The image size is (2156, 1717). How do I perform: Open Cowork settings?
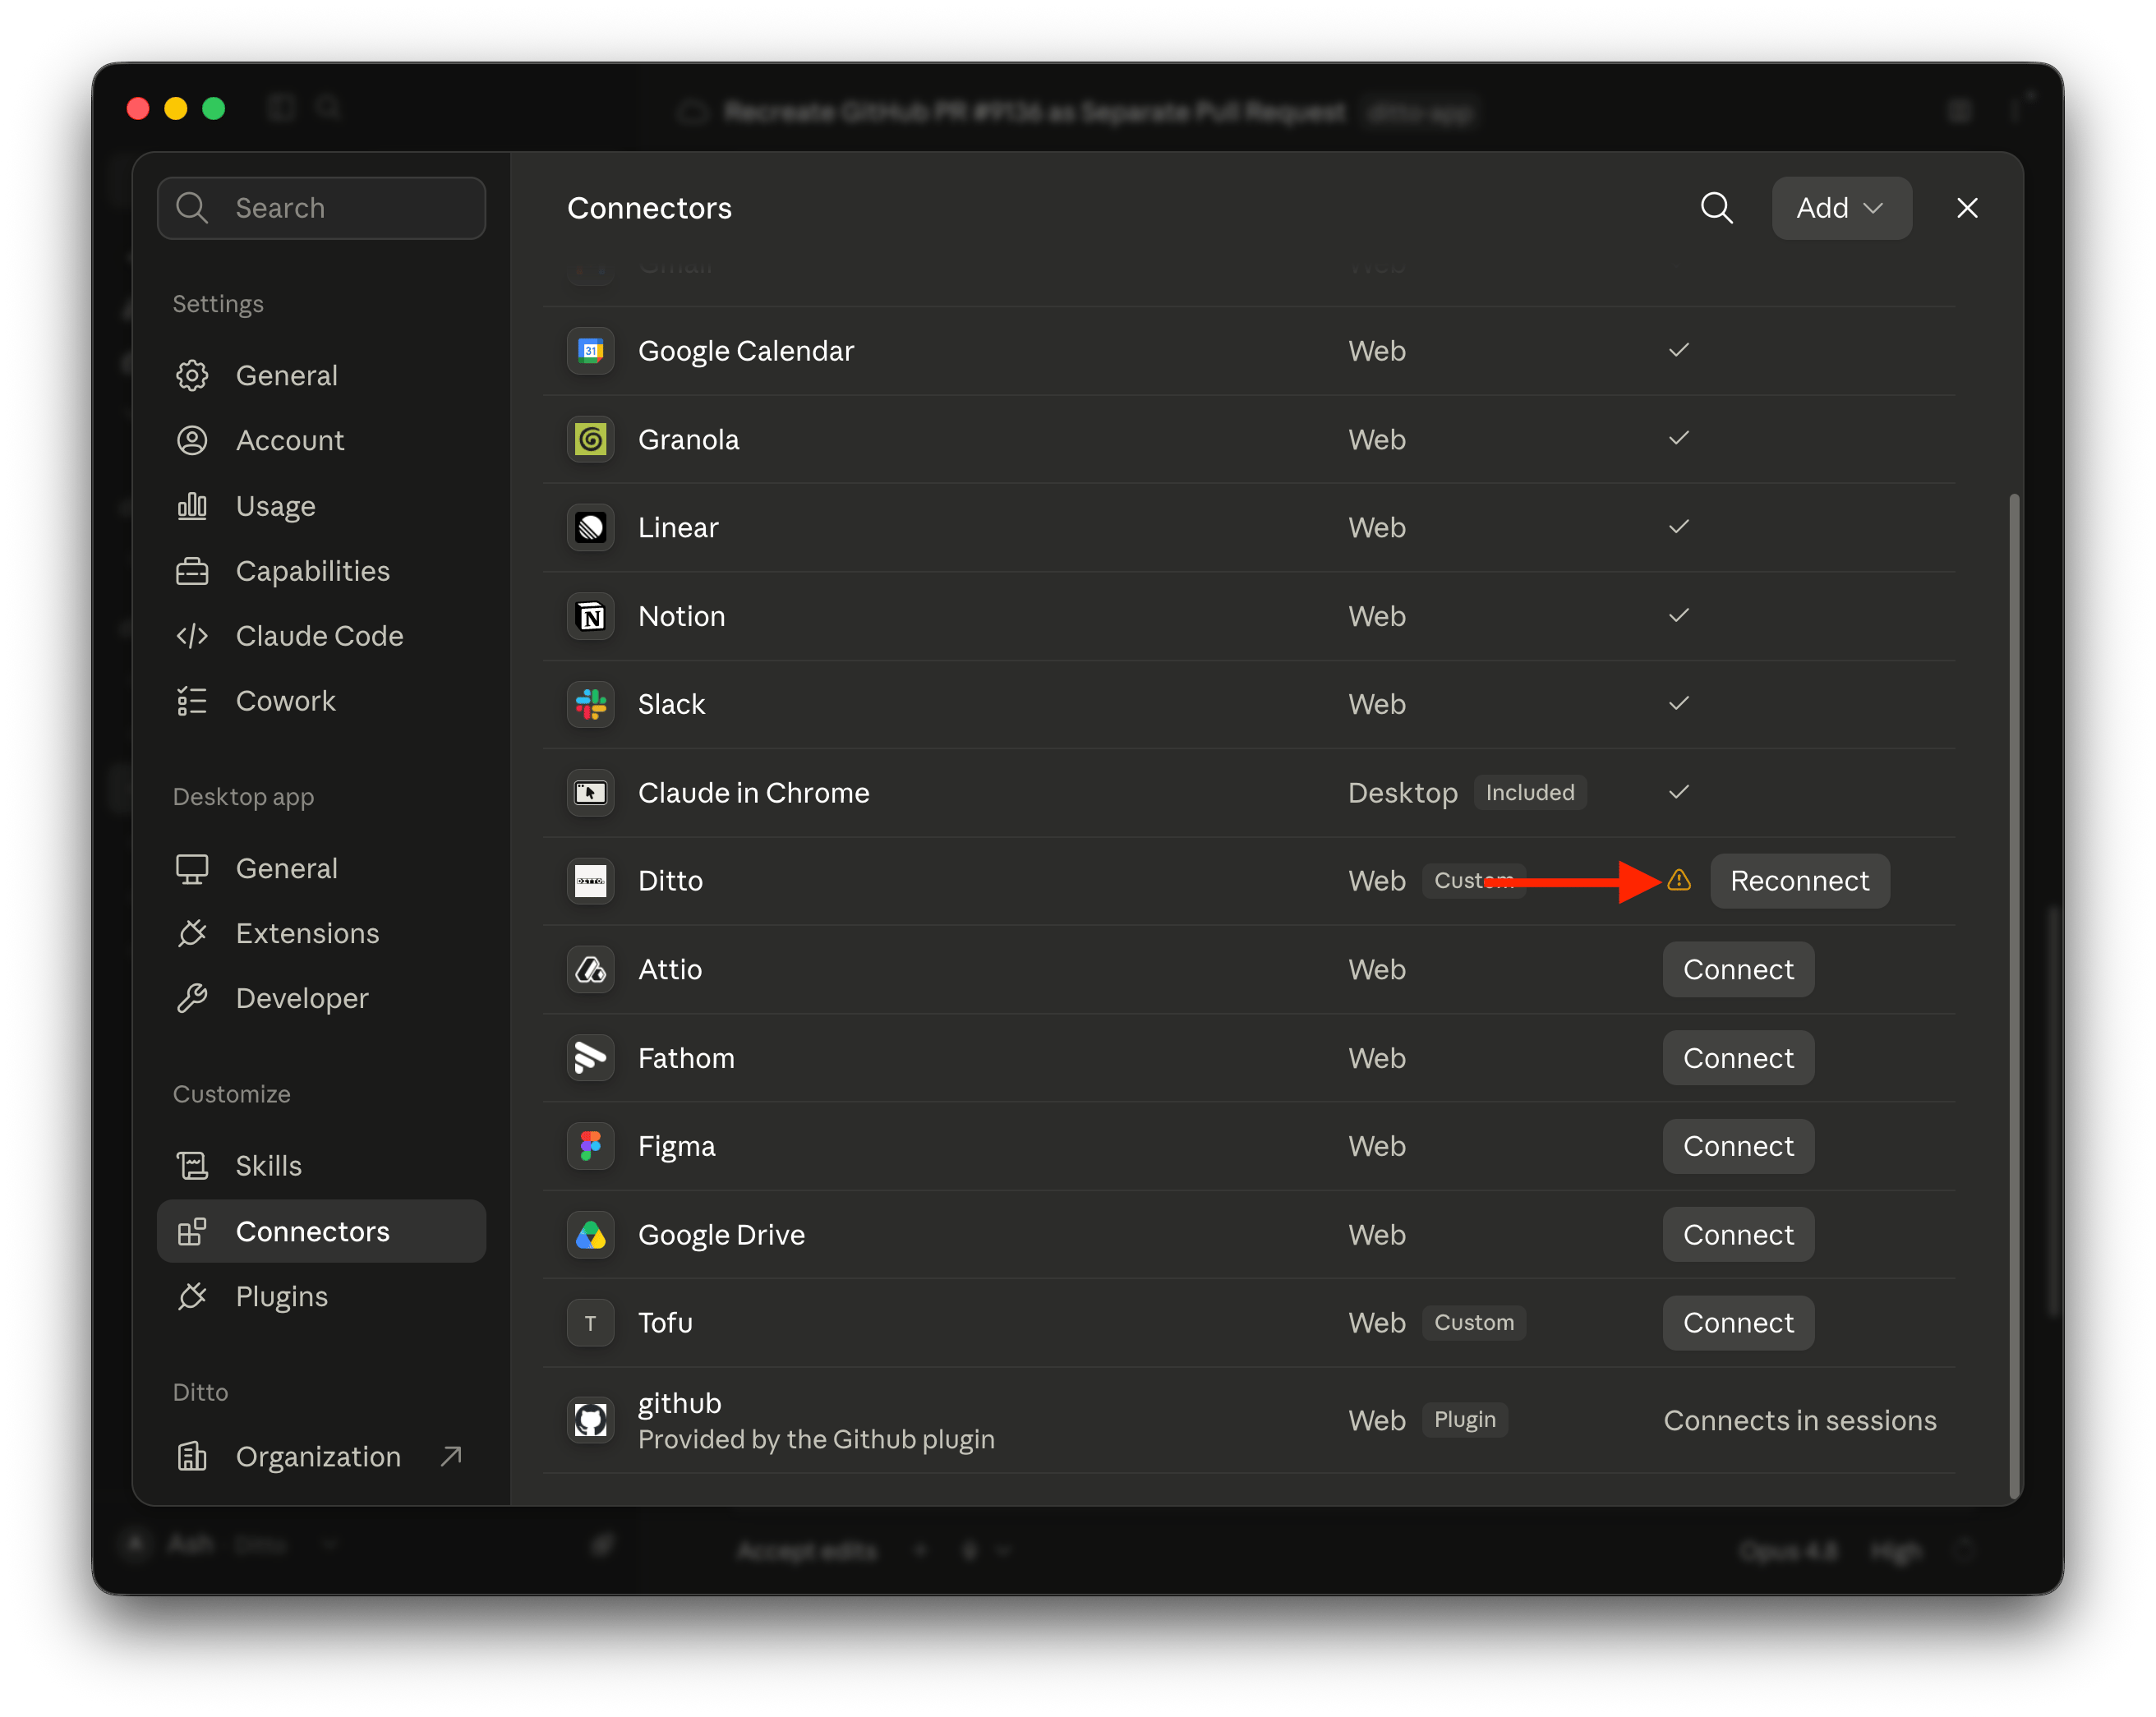pos(321,701)
